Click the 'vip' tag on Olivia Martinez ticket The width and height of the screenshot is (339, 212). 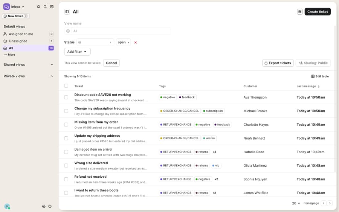pos(216,166)
